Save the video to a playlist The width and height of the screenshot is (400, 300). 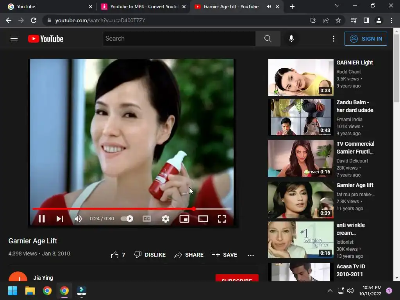pyautogui.click(x=225, y=255)
